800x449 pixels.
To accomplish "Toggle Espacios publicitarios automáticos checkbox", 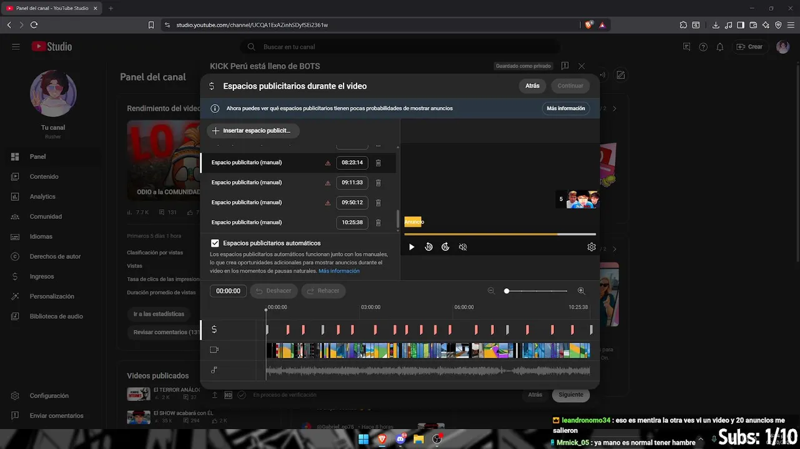I will (215, 243).
